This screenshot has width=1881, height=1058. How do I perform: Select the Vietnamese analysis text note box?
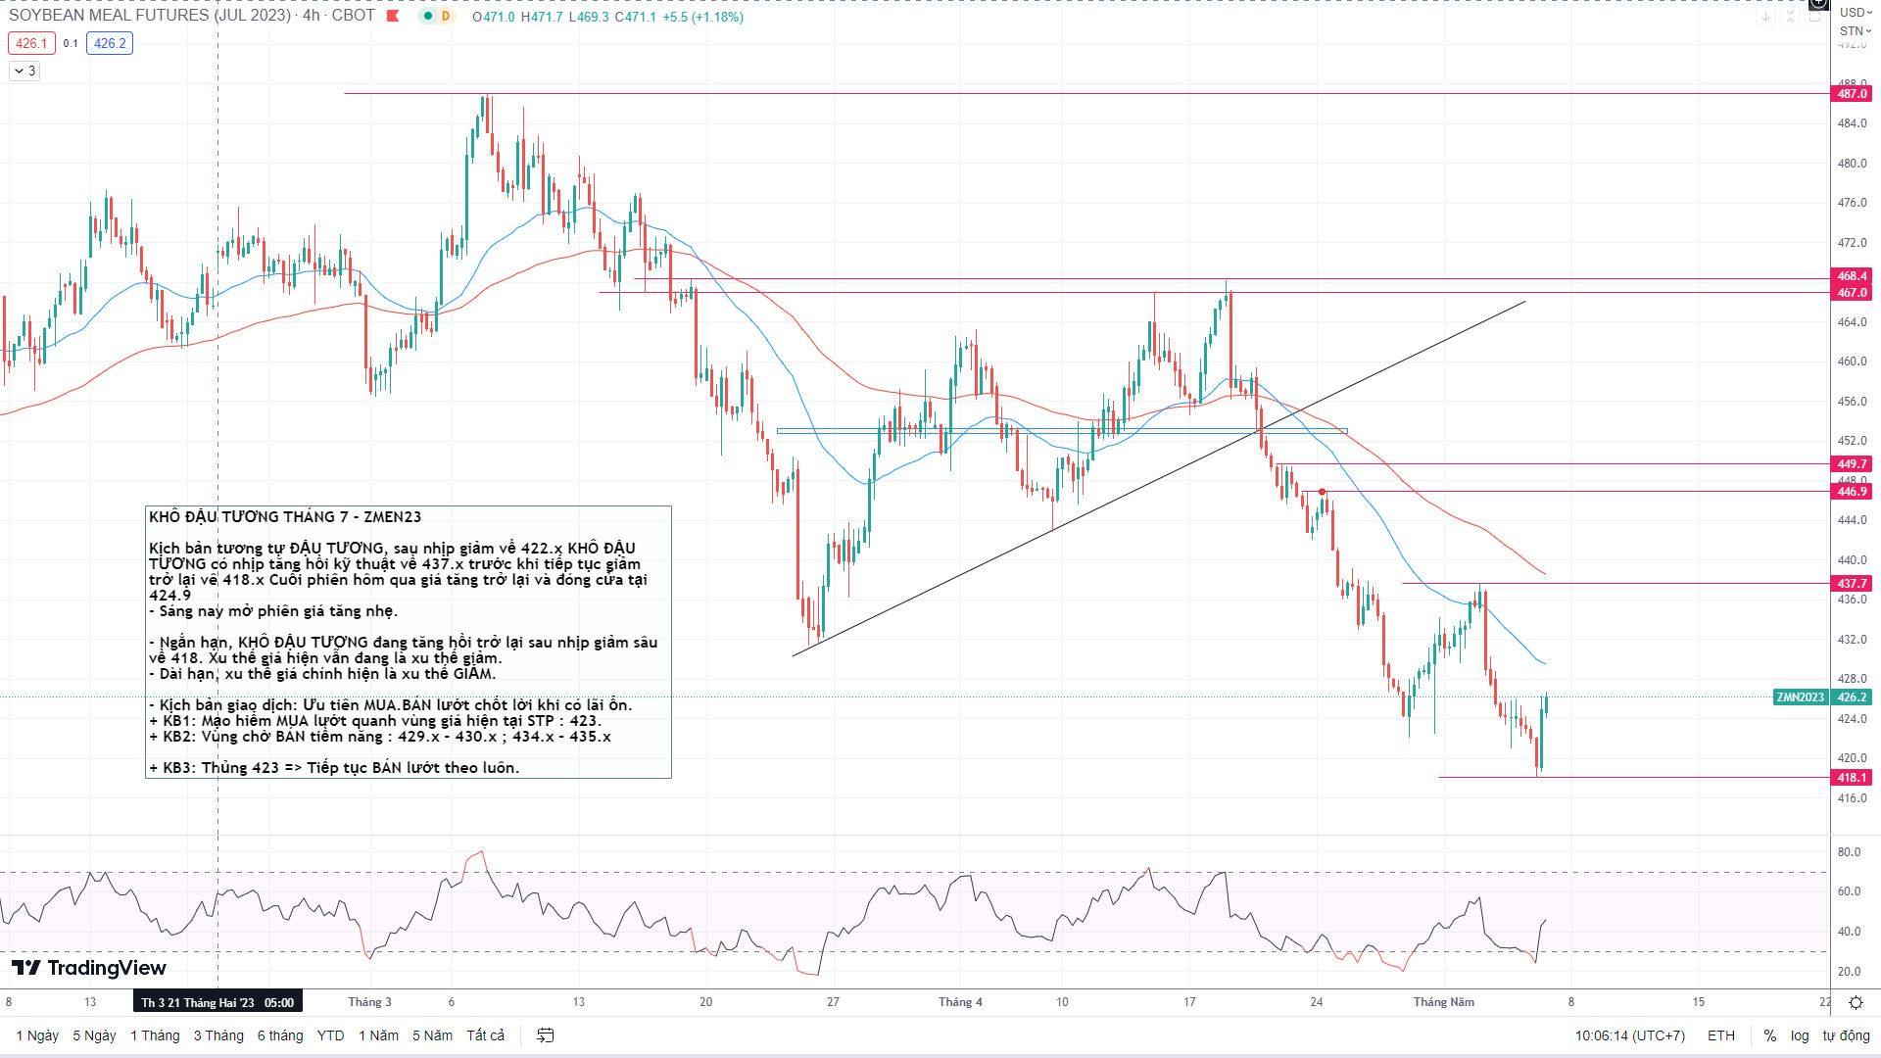coord(409,643)
